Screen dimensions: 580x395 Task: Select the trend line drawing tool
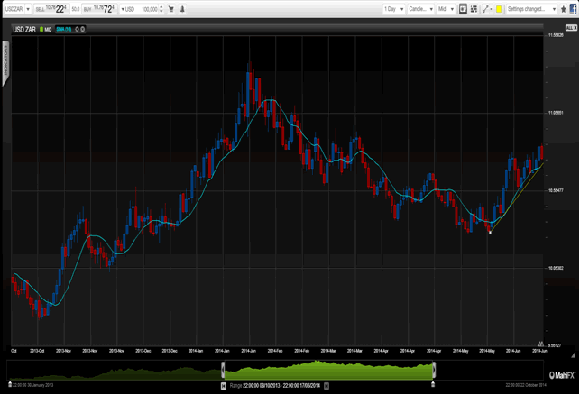click(486, 9)
